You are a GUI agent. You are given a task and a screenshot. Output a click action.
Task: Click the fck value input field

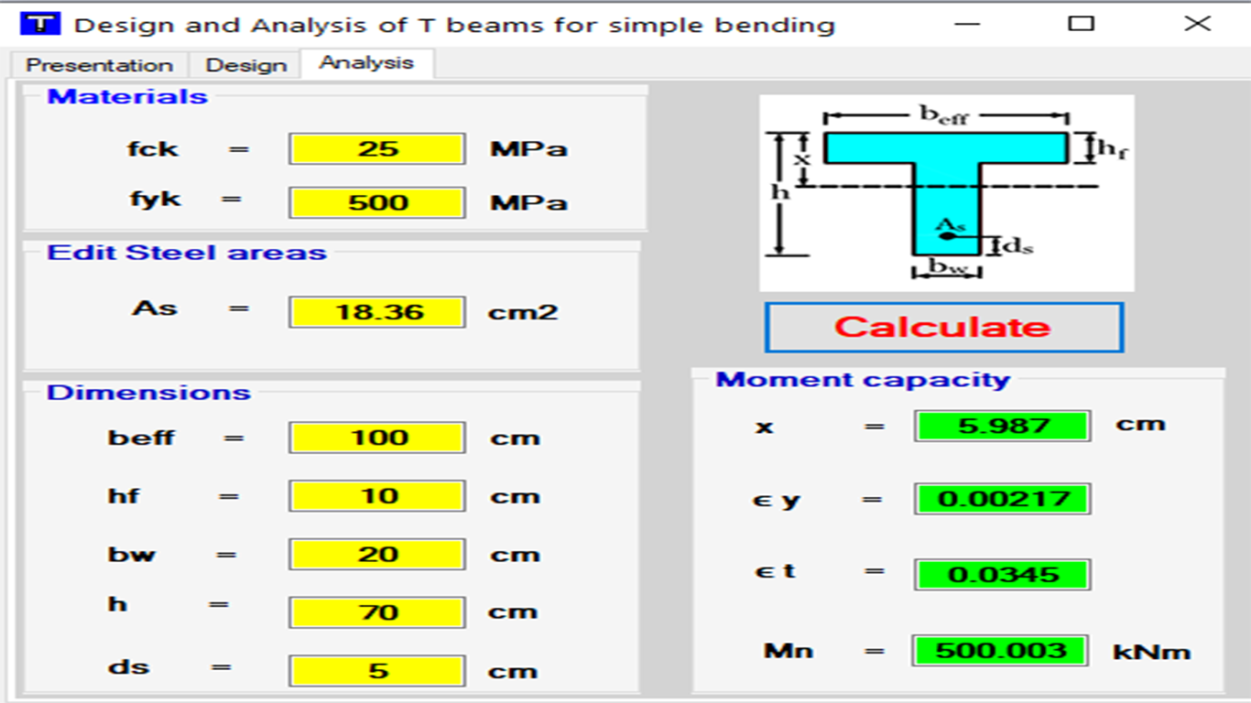click(377, 148)
